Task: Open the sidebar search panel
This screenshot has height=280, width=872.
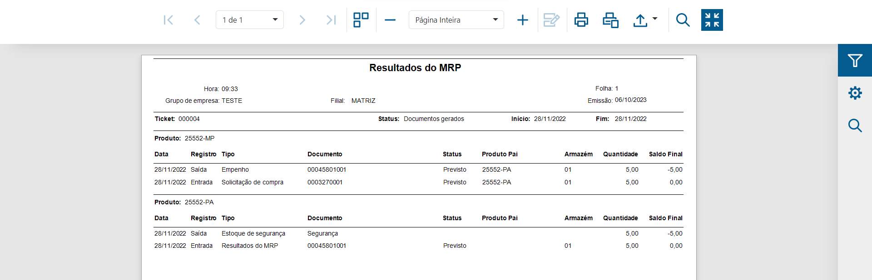Action: pyautogui.click(x=855, y=126)
